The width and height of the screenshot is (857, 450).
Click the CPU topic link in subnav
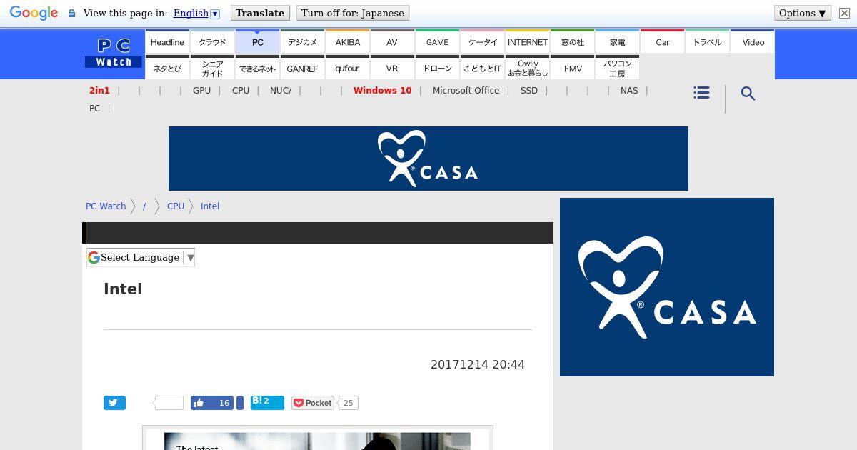pos(241,91)
